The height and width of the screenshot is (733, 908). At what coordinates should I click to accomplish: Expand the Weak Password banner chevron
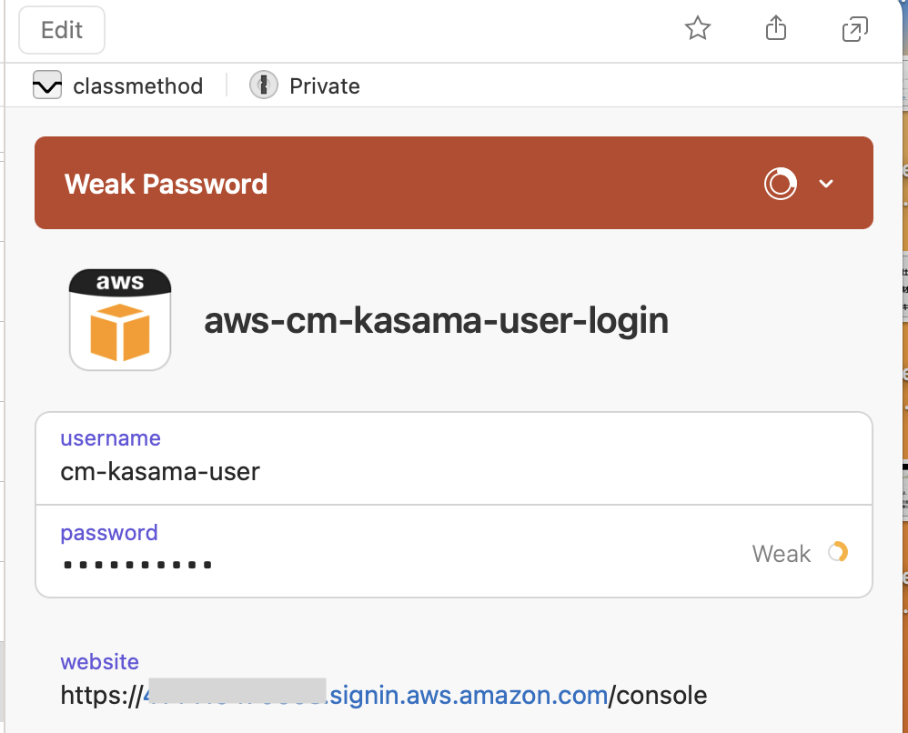pyautogui.click(x=826, y=184)
